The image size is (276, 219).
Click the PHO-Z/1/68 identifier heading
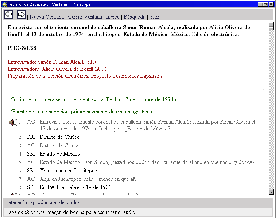tap(22, 48)
